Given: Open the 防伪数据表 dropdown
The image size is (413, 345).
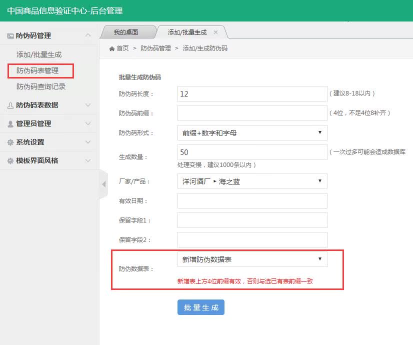Looking at the screenshot, I should 252,259.
